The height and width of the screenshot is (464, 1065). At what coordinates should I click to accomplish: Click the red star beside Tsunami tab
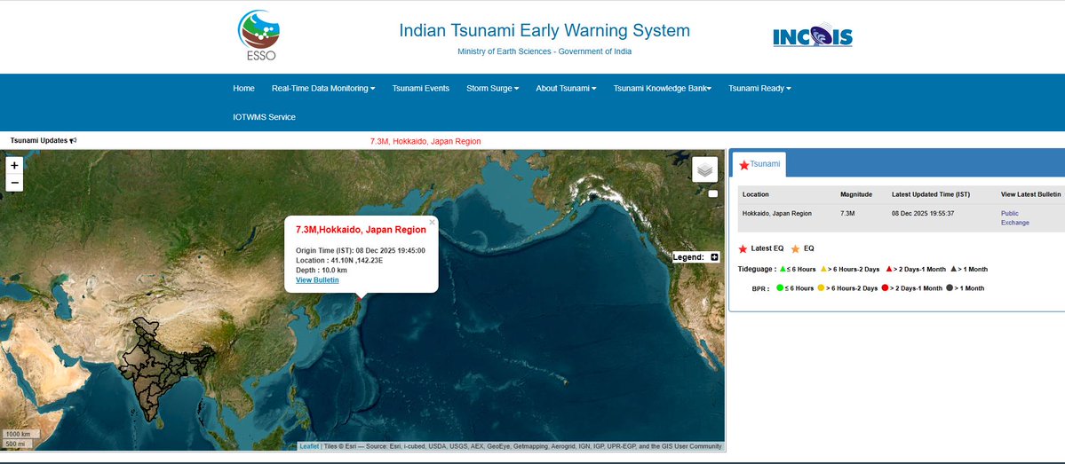point(743,165)
